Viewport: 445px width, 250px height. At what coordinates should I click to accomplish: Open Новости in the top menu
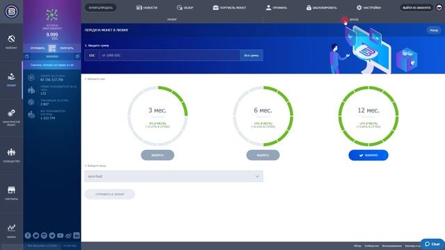point(147,8)
